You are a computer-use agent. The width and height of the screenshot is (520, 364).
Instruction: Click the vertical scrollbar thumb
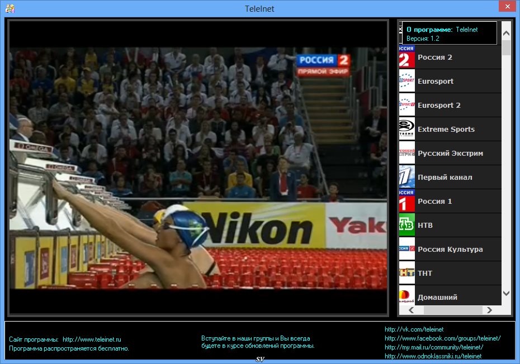pos(506,47)
